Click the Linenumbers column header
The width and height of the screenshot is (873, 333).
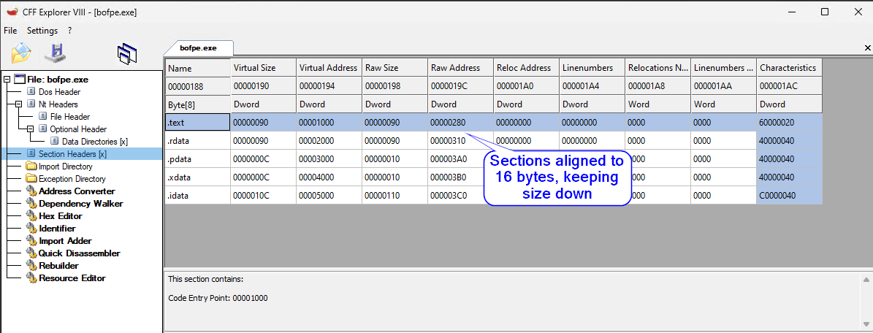(x=592, y=67)
